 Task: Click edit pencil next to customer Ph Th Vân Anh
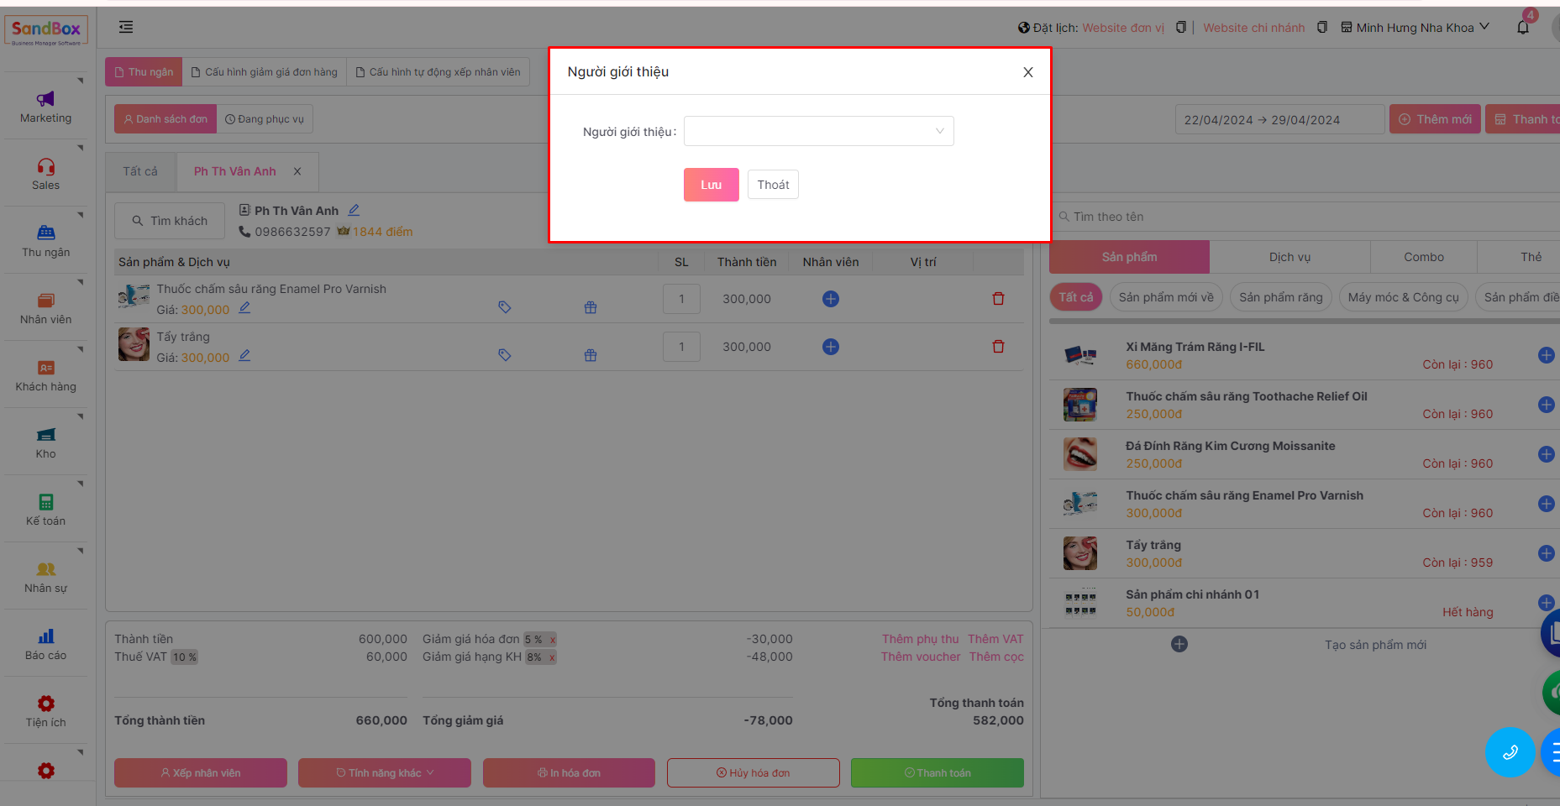(354, 210)
